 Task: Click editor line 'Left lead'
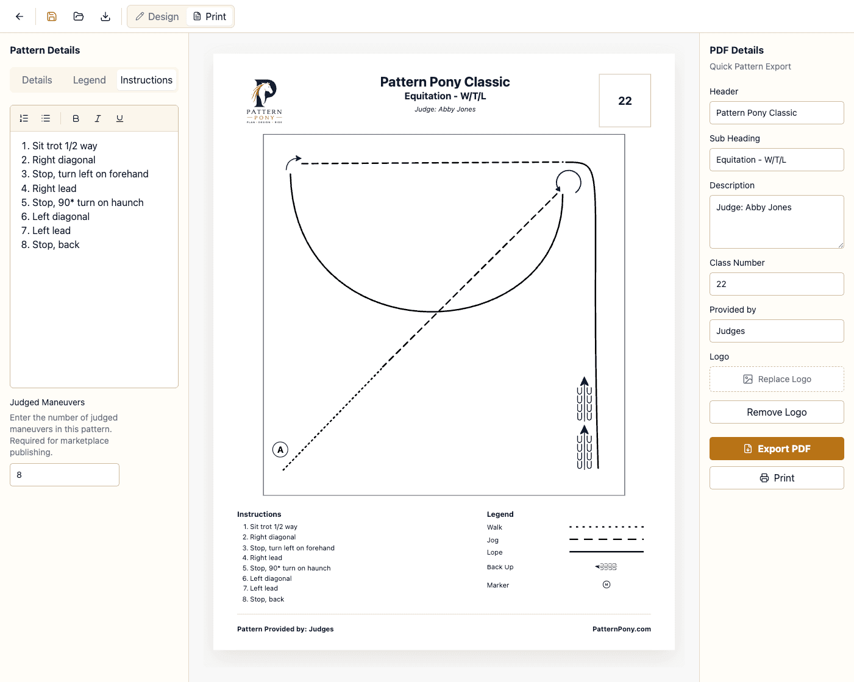click(x=51, y=230)
